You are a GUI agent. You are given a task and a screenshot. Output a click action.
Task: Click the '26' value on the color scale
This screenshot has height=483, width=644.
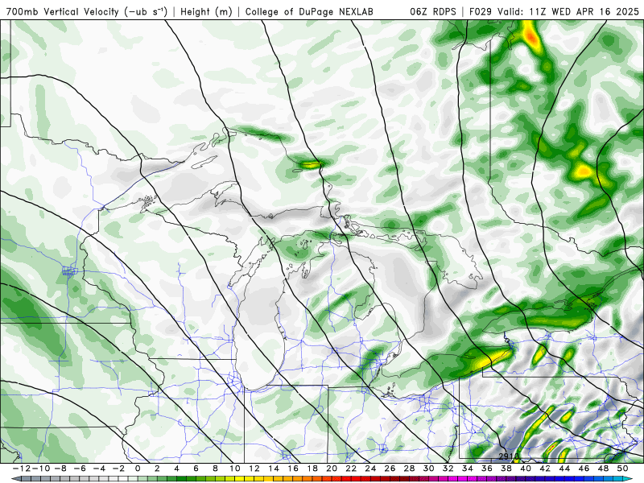pos(390,469)
